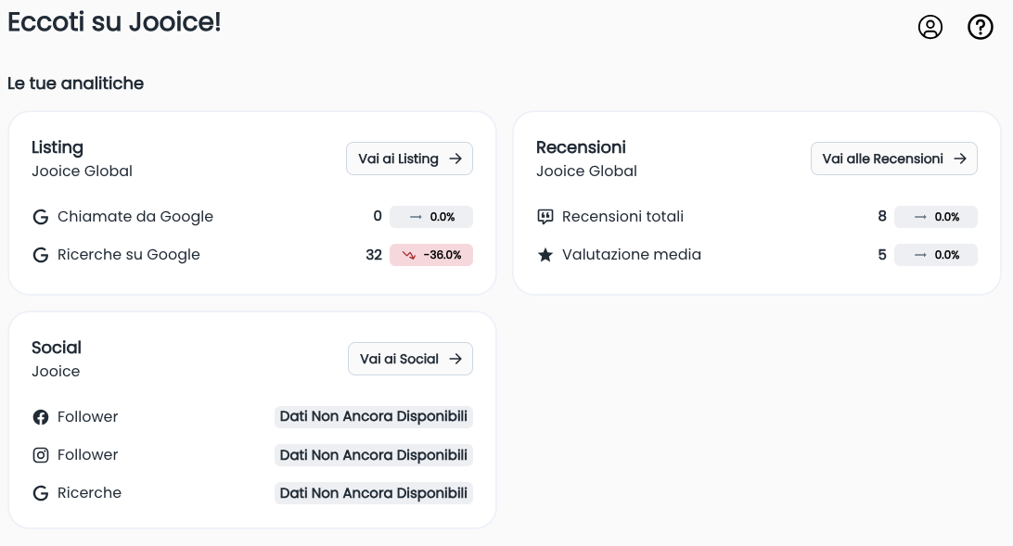This screenshot has width=1013, height=546.
Task: Click the Recensioni card title
Action: [x=581, y=147]
